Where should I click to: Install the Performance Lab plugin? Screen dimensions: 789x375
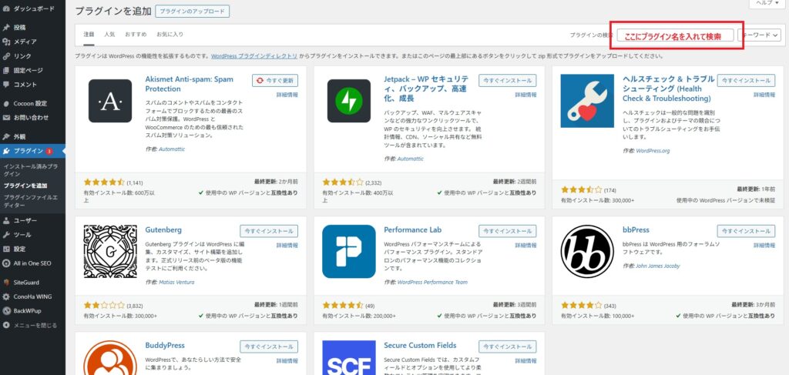point(507,231)
